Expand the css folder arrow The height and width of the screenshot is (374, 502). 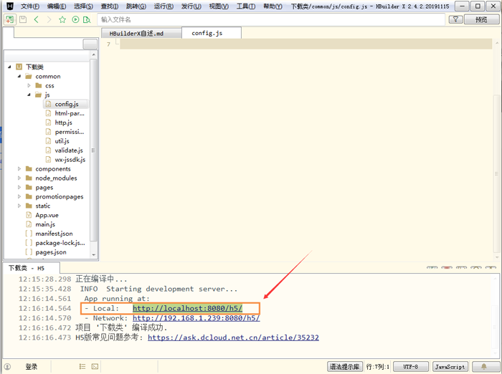[x=29, y=85]
